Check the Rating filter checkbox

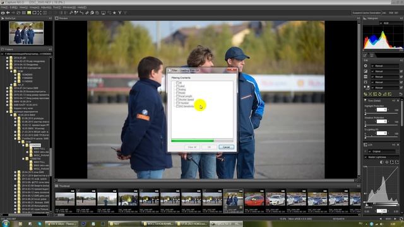tap(177, 90)
